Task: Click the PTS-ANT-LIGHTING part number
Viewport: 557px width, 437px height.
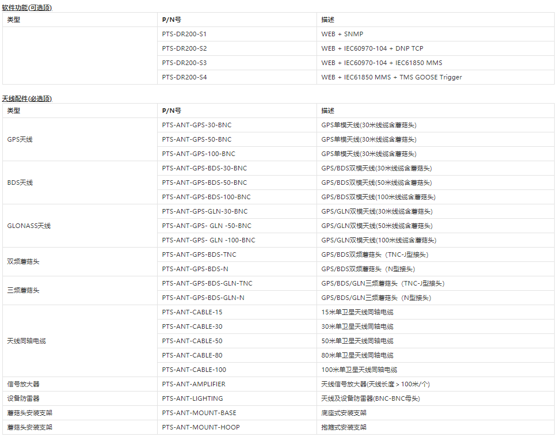Action: click(x=192, y=398)
